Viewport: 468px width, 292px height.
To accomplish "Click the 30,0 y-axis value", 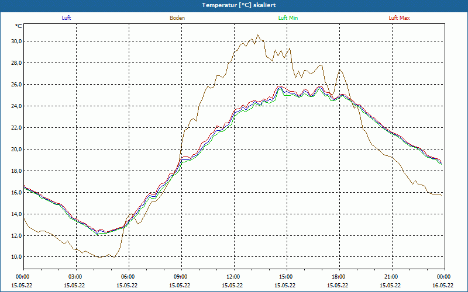I will (16, 41).
